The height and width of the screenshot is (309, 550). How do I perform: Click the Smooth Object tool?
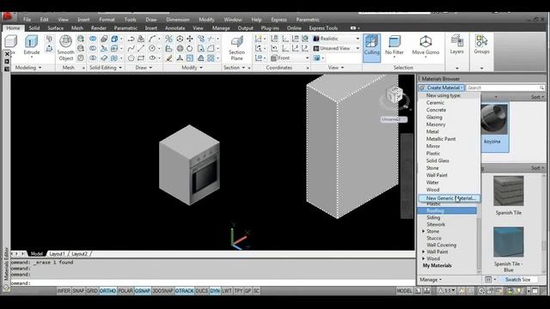[65, 48]
